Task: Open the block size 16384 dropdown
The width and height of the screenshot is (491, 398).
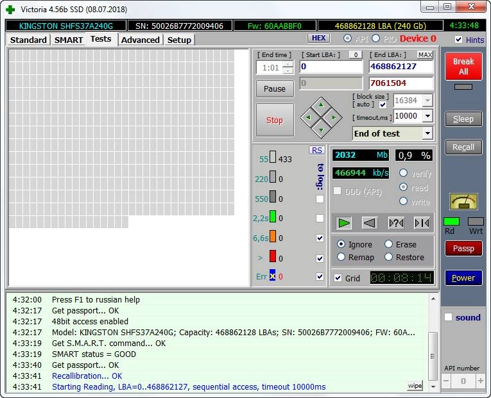Action: pyautogui.click(x=427, y=101)
